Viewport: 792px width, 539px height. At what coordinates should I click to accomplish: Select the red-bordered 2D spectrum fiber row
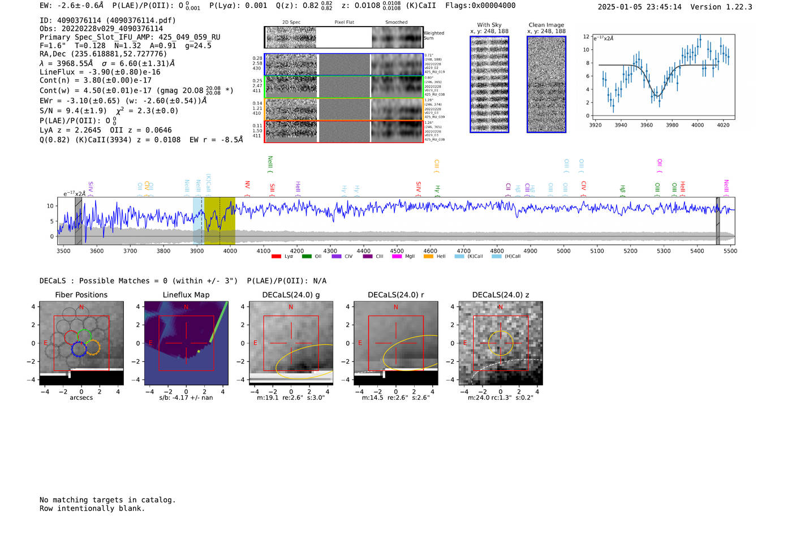pos(344,131)
